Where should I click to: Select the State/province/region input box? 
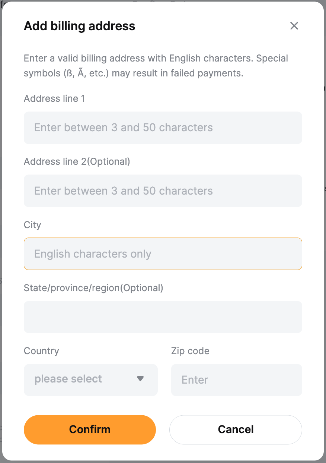point(163,317)
